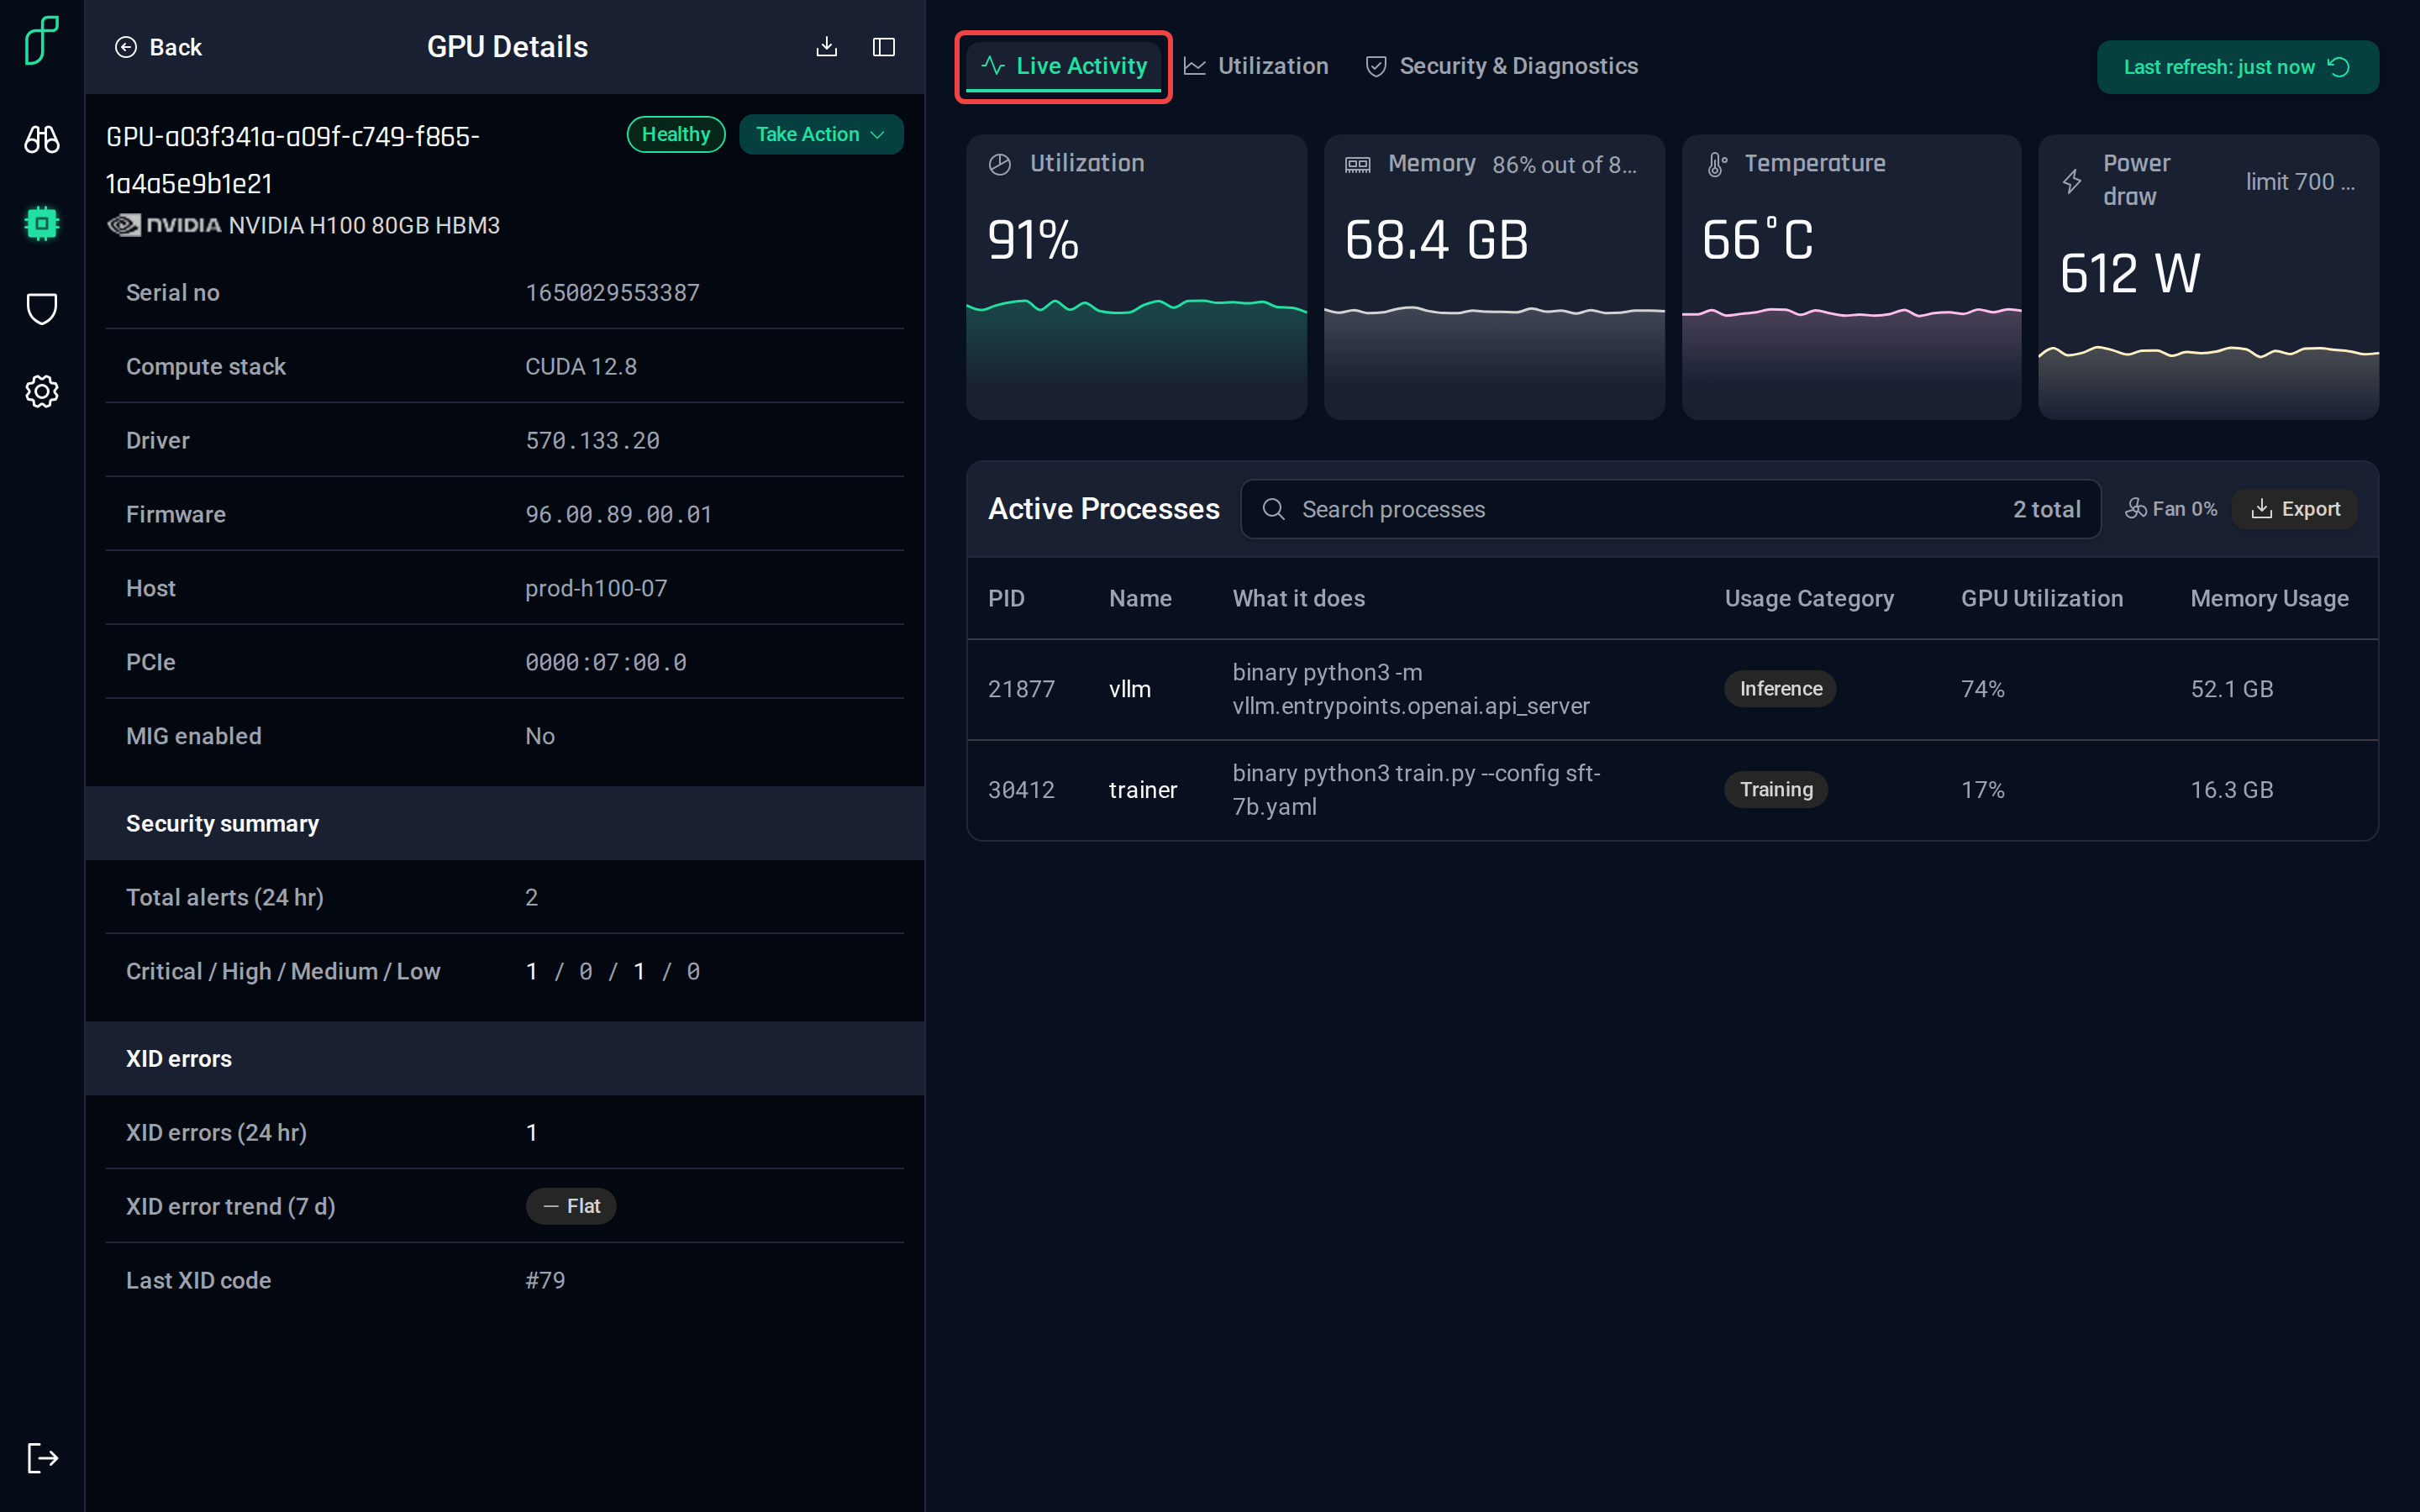Open the binoculars explore view in sidebar
Image resolution: width=2420 pixels, height=1512 pixels.
tap(42, 139)
